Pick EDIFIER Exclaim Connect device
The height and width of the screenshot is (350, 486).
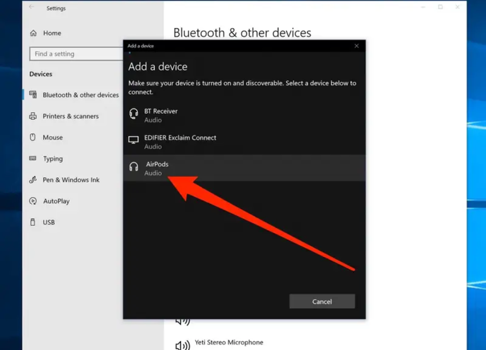point(244,142)
